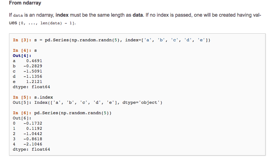Click the "From ndarray" heading

25,3
